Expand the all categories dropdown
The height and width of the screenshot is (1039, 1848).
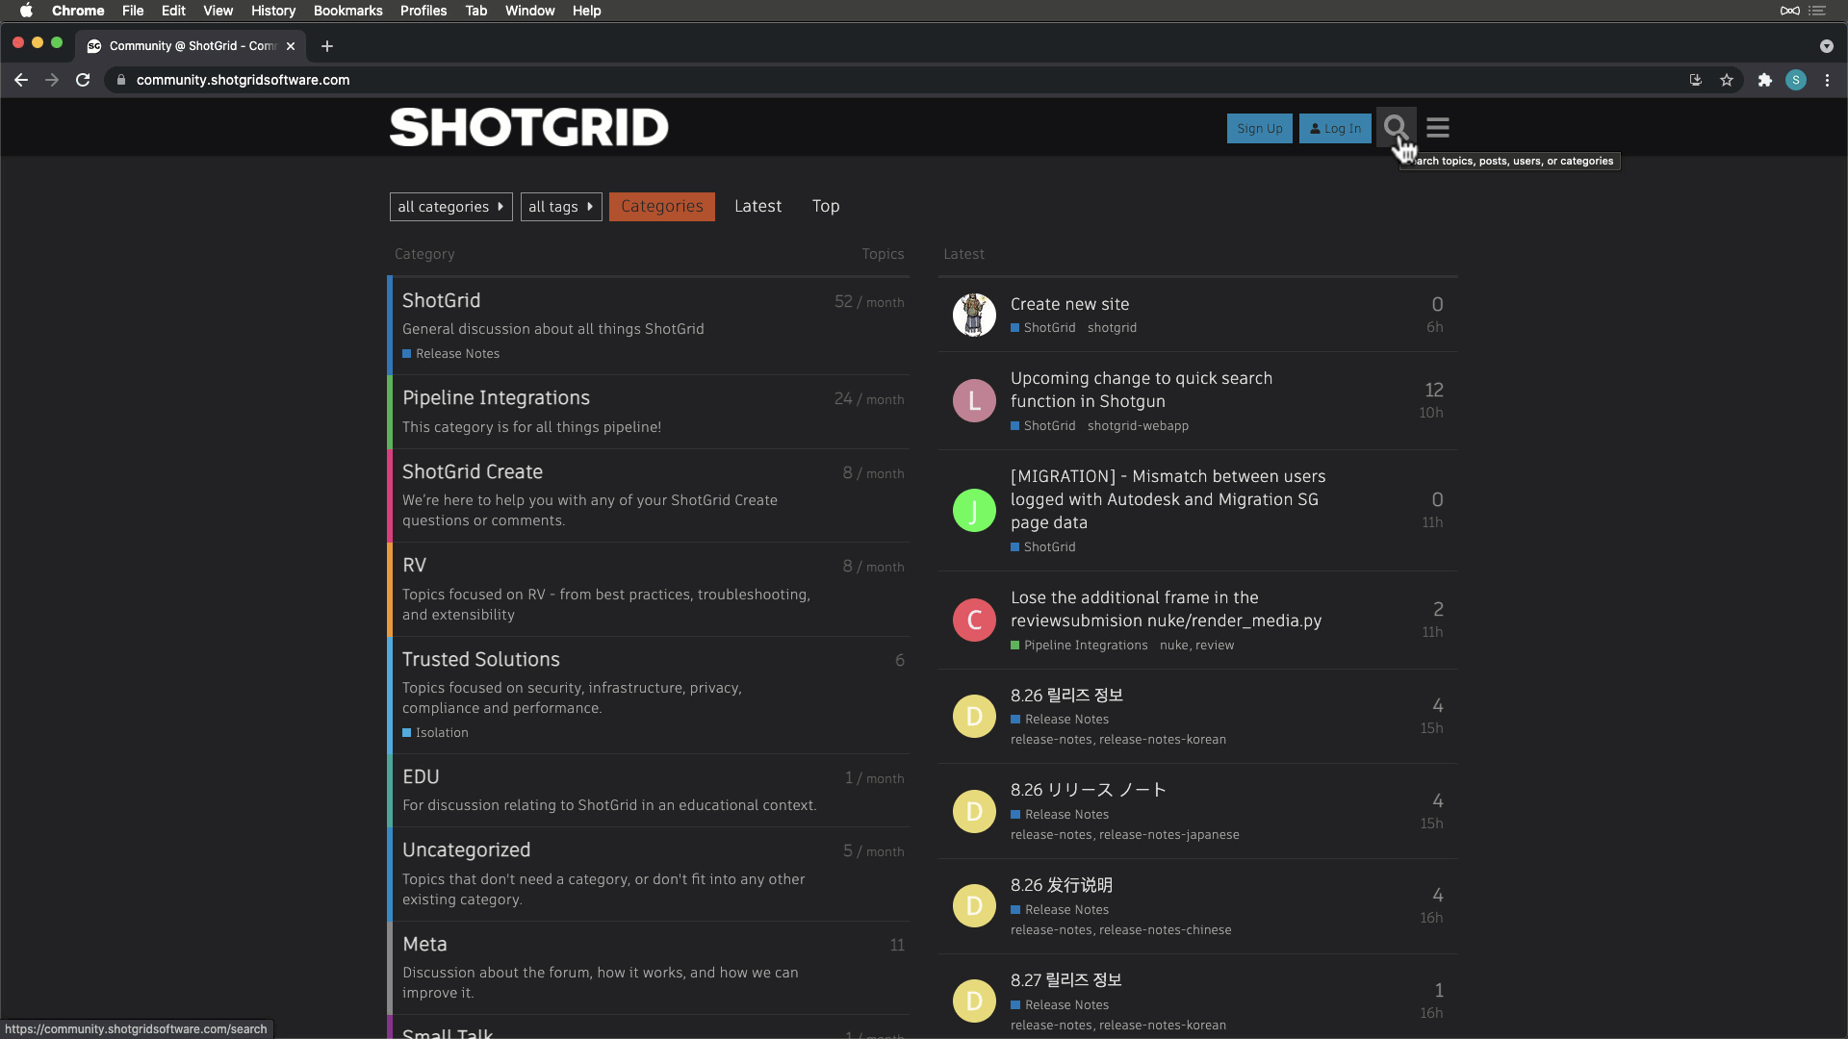(450, 207)
